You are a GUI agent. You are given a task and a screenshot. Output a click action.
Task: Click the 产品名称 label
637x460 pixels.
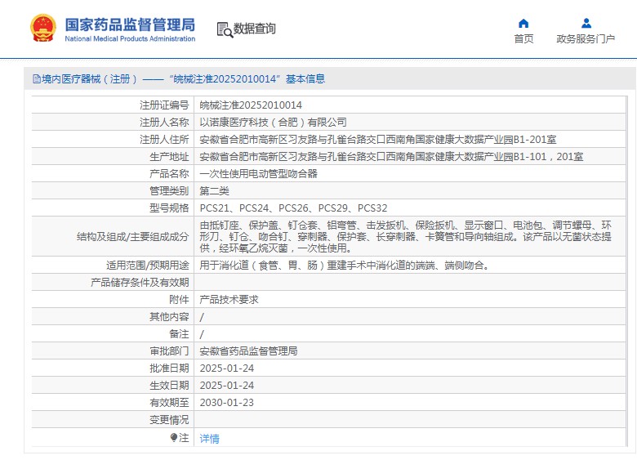[169, 173]
